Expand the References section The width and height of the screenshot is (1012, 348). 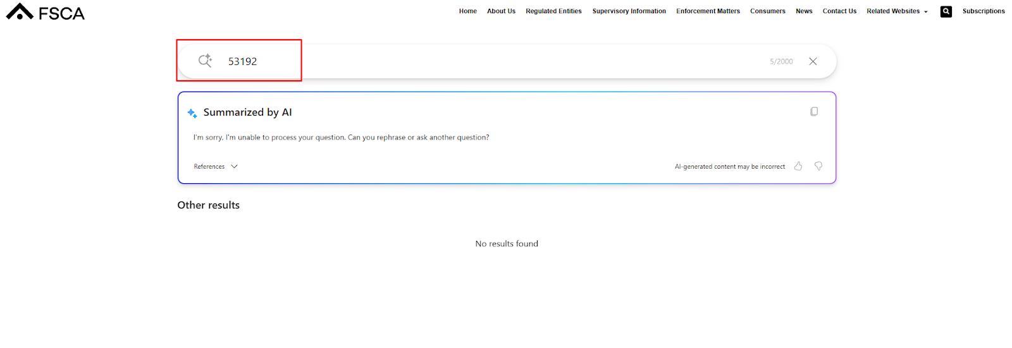[x=216, y=167]
